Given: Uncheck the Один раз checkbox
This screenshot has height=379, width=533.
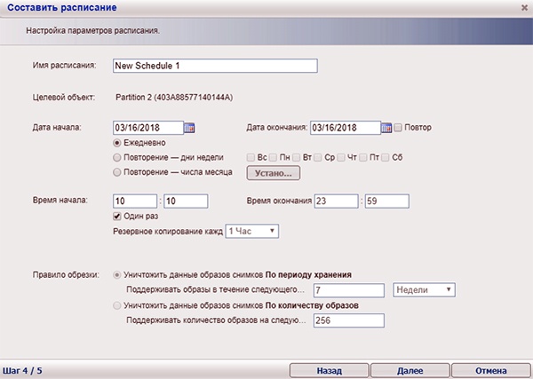Looking at the screenshot, I should 117,217.
